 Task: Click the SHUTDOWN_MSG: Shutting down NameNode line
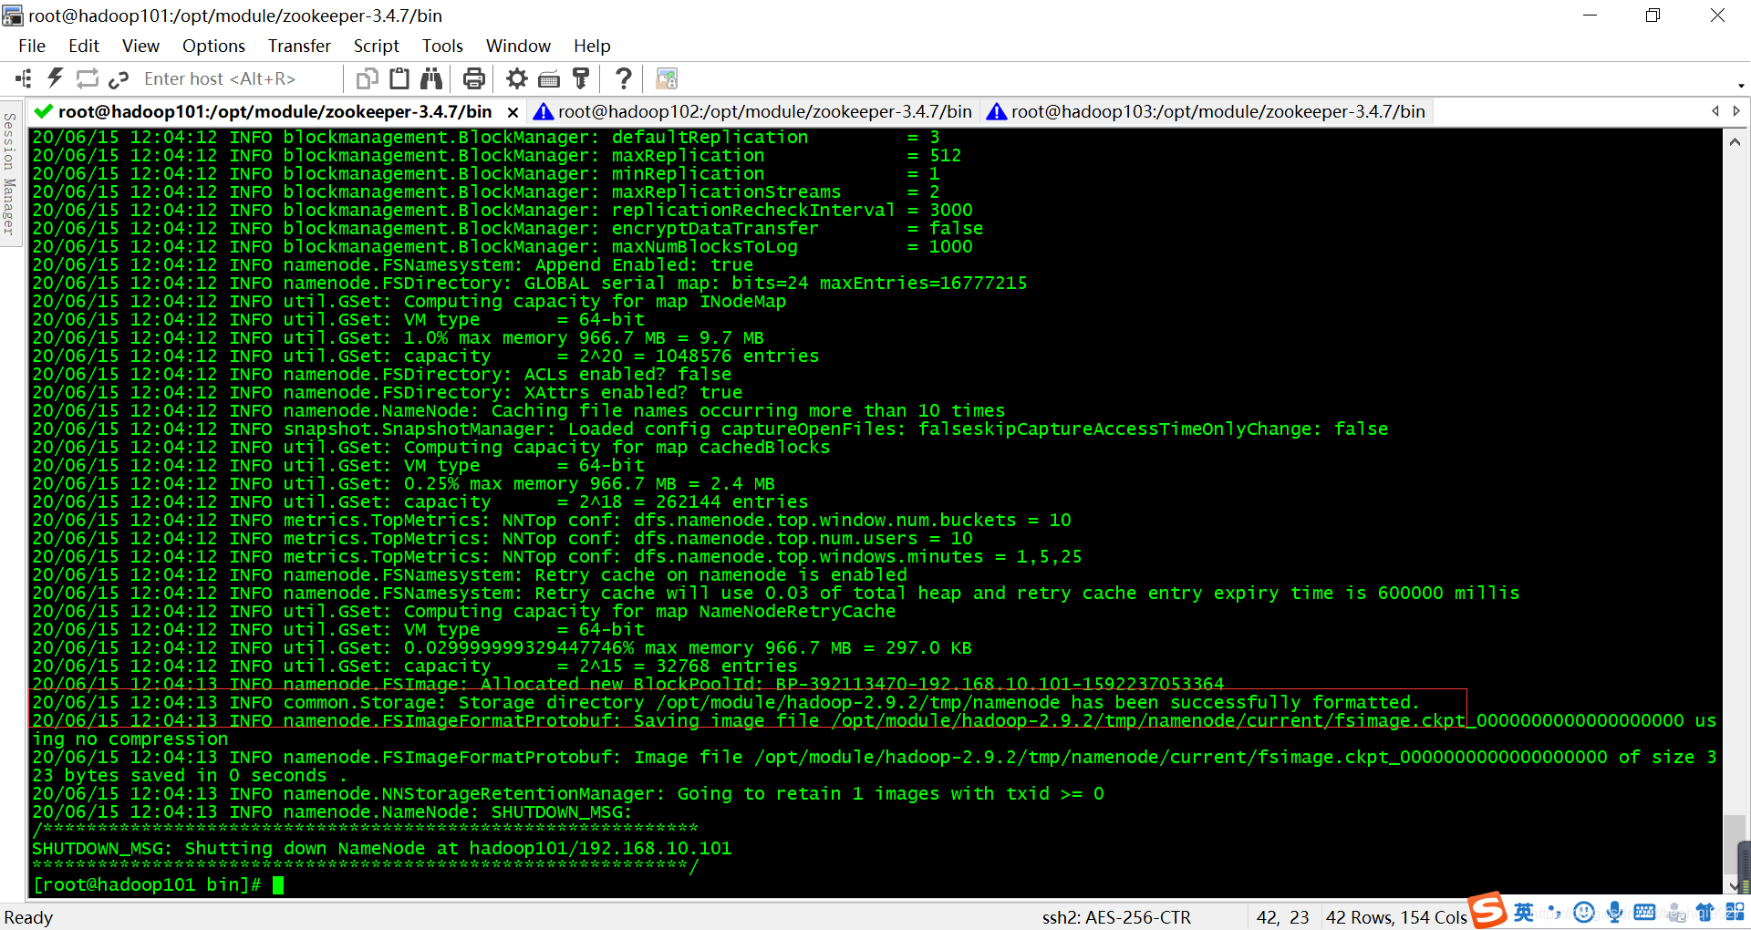point(382,848)
